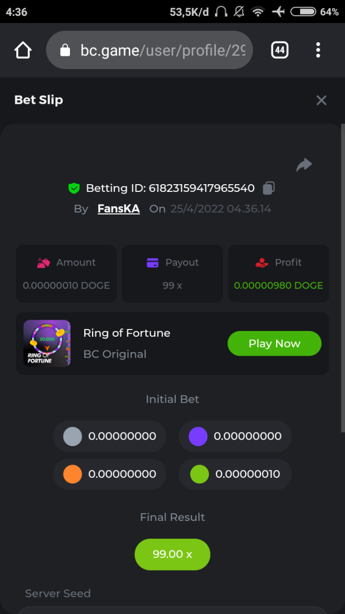Tap the green verified shield icon
Viewport: 345px width, 614px height.
click(74, 188)
